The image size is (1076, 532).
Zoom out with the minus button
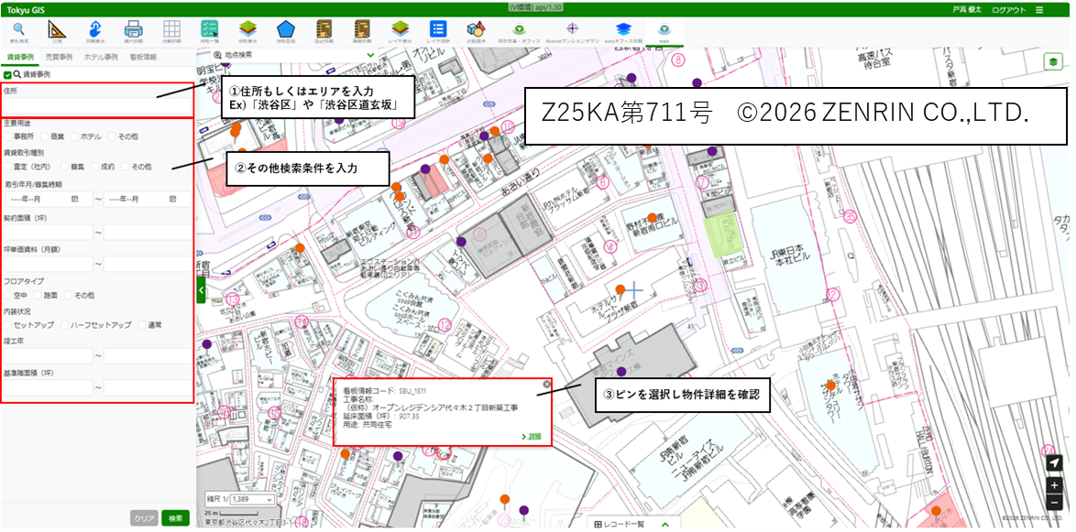click(x=1054, y=503)
